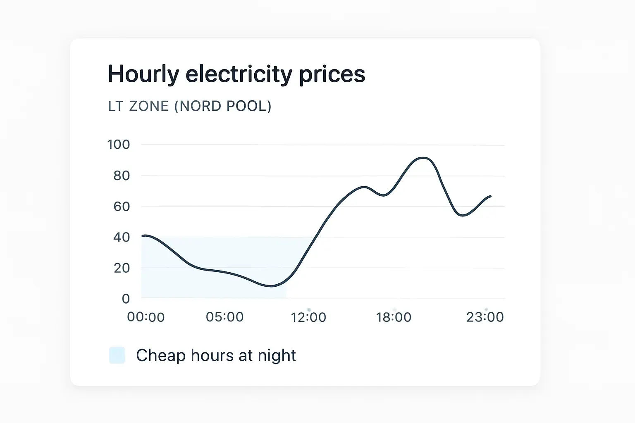This screenshot has height=423, width=635.
Task: Click the 18:00 x-axis label
Action: tap(394, 317)
